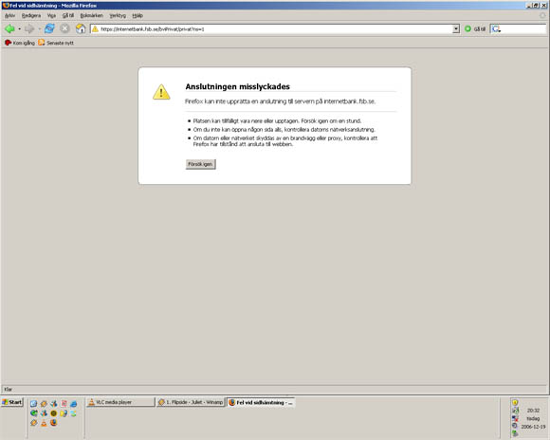550x440 pixels.
Task: Switch to VLC media player taskbar button
Action: [x=120, y=402]
